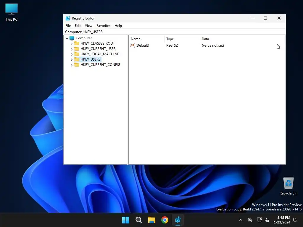The image size is (303, 227).
Task: Expand the HKEY_USERS key
Action: coord(72,59)
